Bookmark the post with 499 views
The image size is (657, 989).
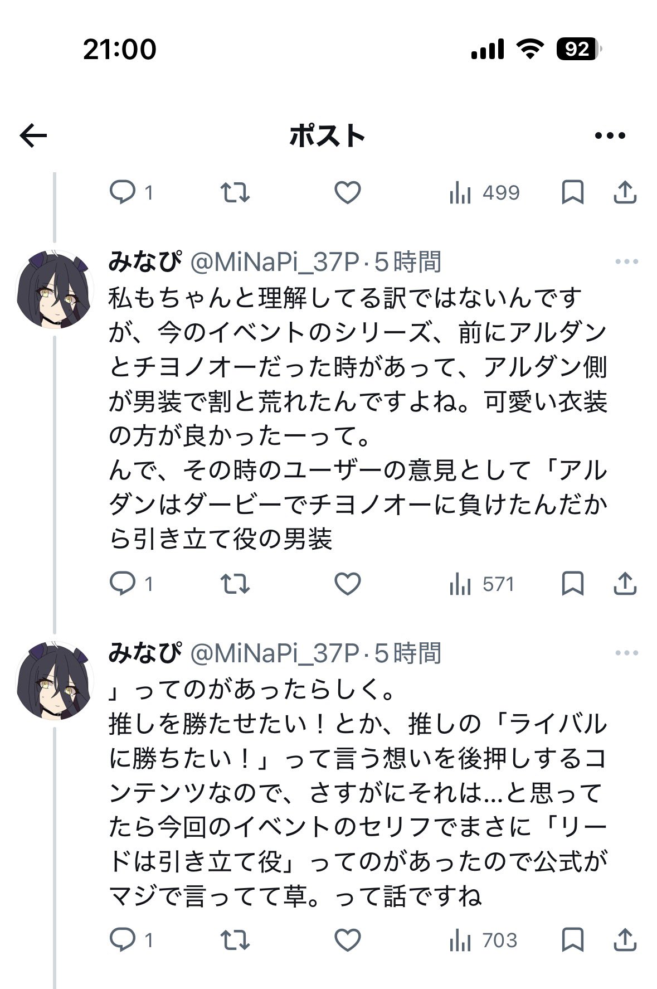572,193
